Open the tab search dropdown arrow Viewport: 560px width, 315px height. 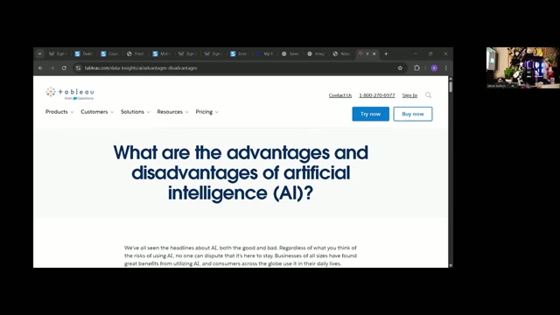coord(39,54)
